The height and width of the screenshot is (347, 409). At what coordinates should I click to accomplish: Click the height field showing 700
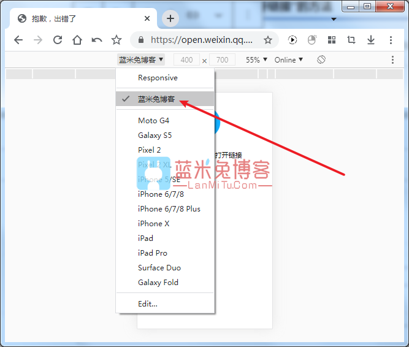(x=222, y=59)
